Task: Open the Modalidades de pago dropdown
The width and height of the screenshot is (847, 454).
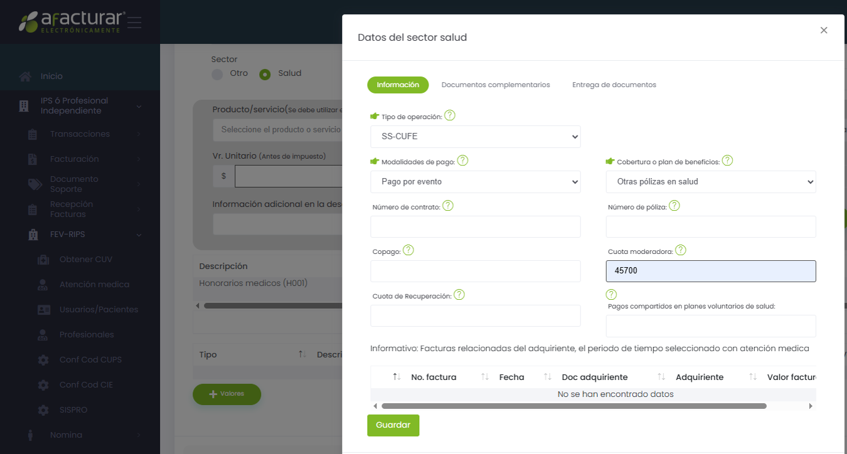Action: (476, 182)
